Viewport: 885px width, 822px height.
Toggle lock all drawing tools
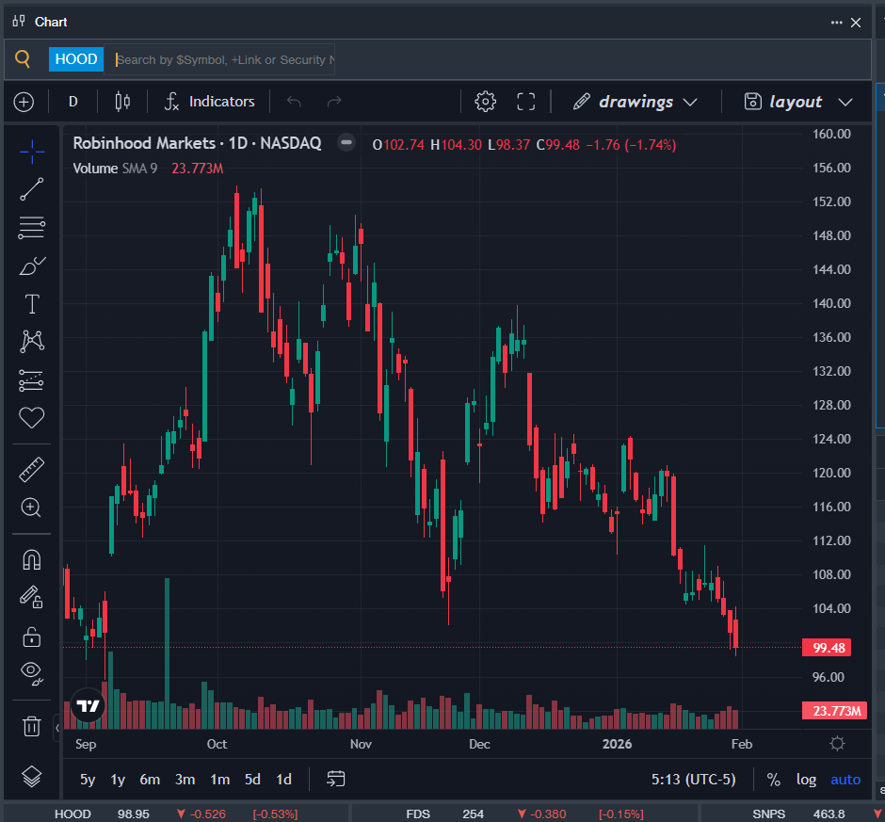point(32,637)
